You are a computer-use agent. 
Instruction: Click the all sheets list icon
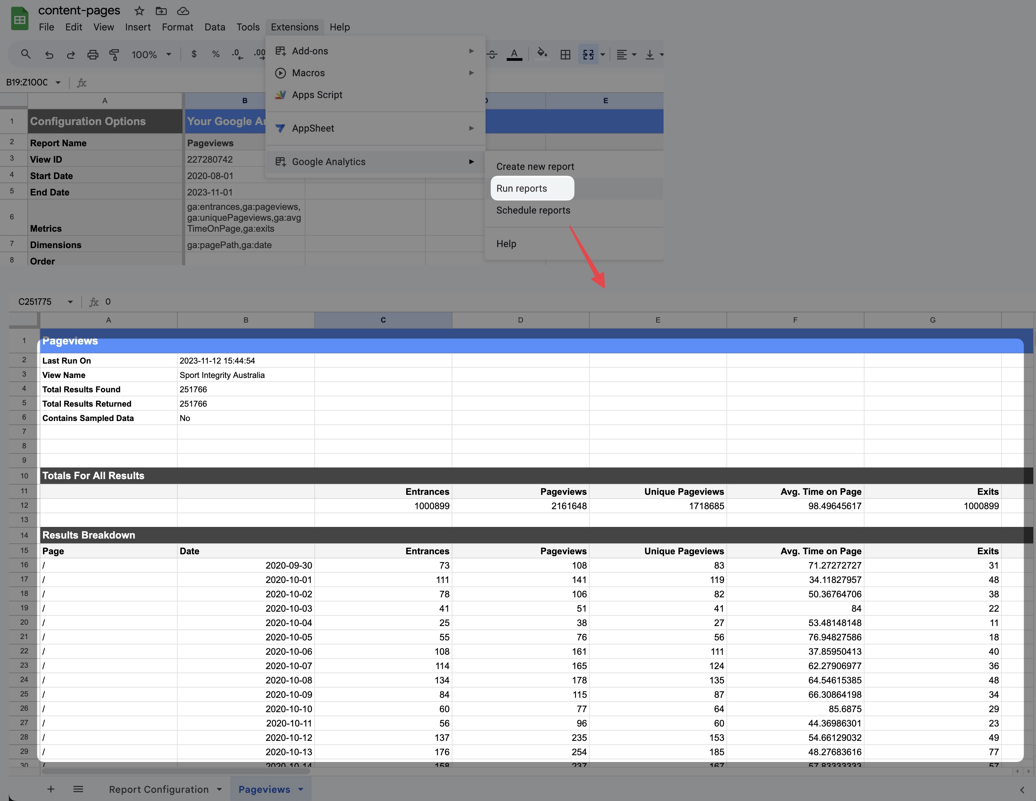pyautogui.click(x=78, y=789)
